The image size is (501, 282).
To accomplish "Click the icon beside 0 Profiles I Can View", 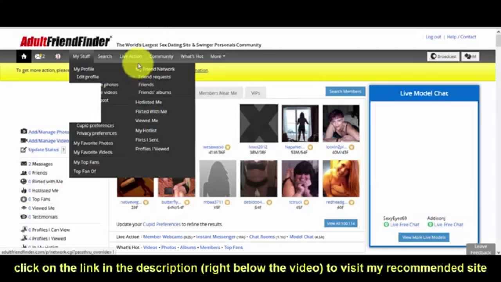I will coord(24,230).
